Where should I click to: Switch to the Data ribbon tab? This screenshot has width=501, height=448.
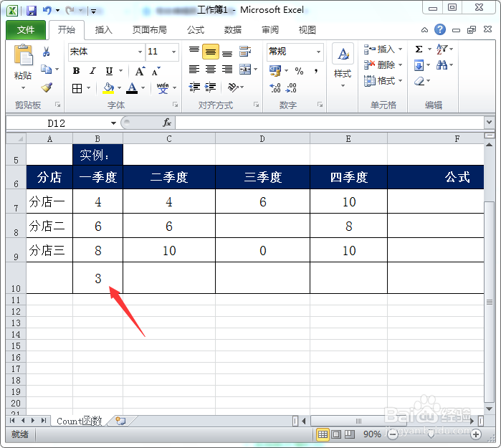[233, 30]
